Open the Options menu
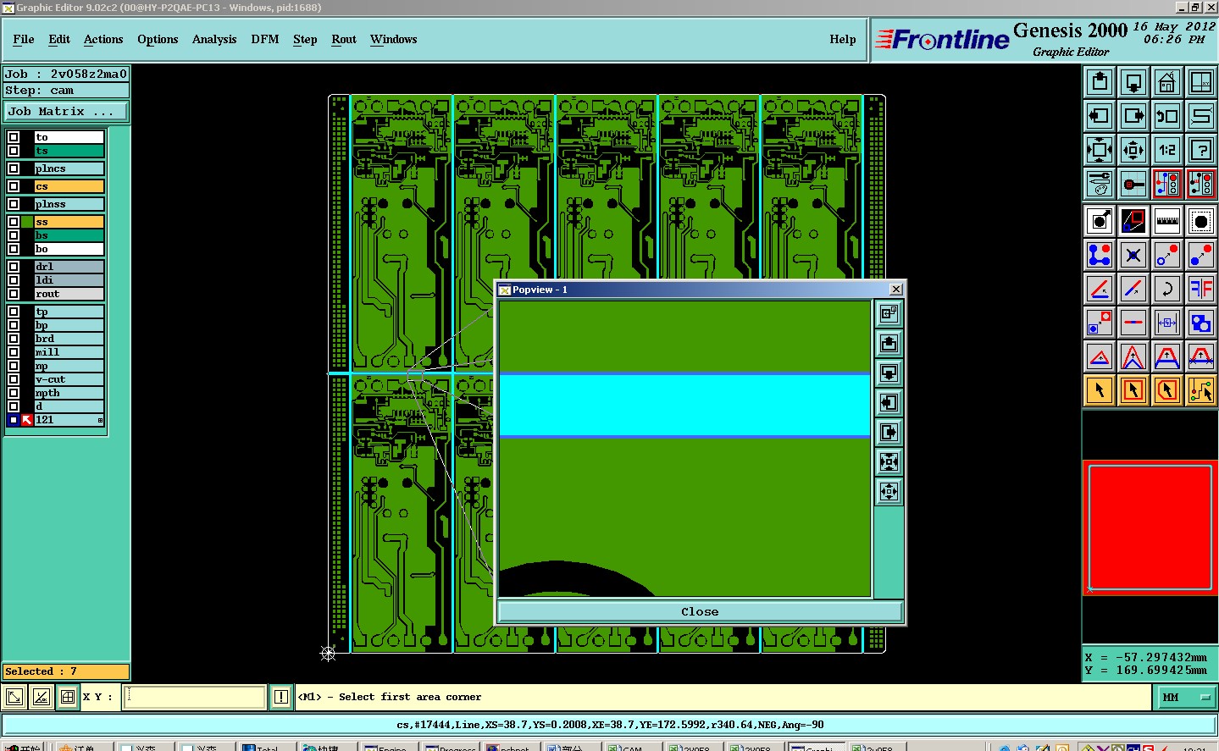1219x751 pixels. point(158,39)
